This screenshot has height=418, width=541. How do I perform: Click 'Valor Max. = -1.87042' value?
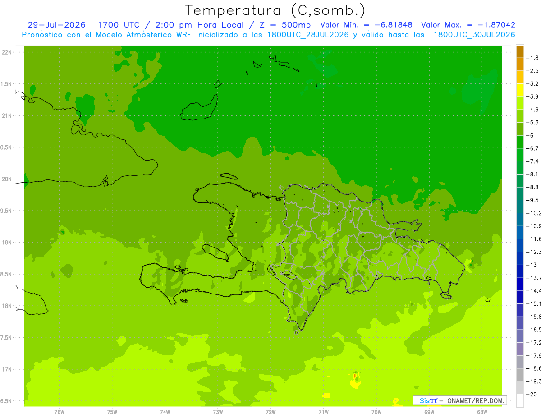[x=468, y=25]
